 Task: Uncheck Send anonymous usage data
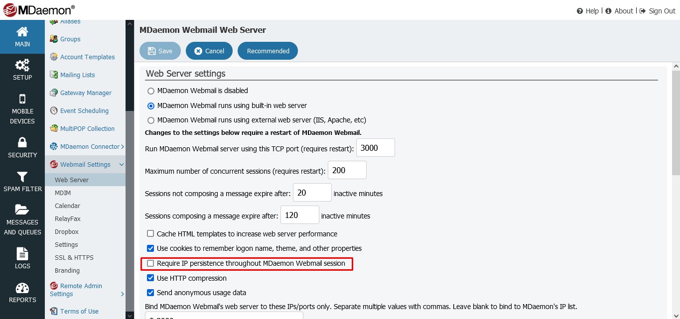tap(150, 292)
